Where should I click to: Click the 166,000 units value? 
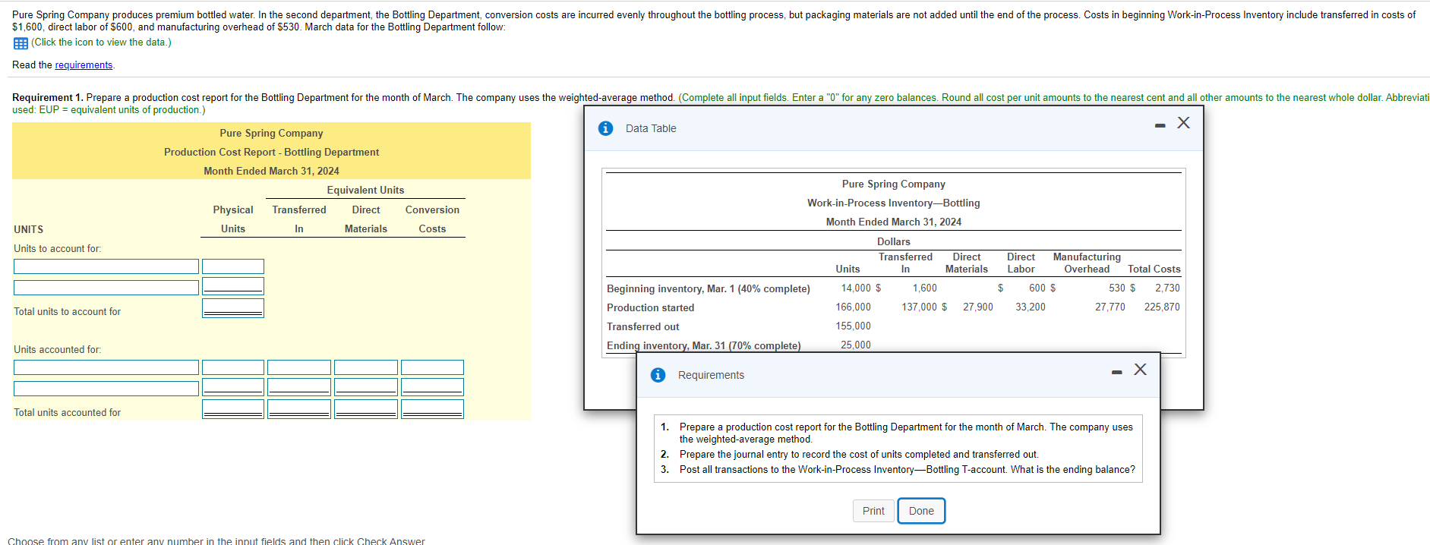[x=853, y=307]
